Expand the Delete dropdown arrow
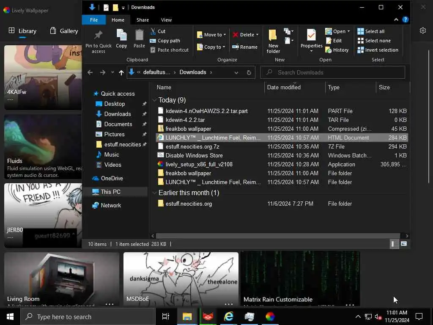Screen dimensions: 433x325 point(257,35)
